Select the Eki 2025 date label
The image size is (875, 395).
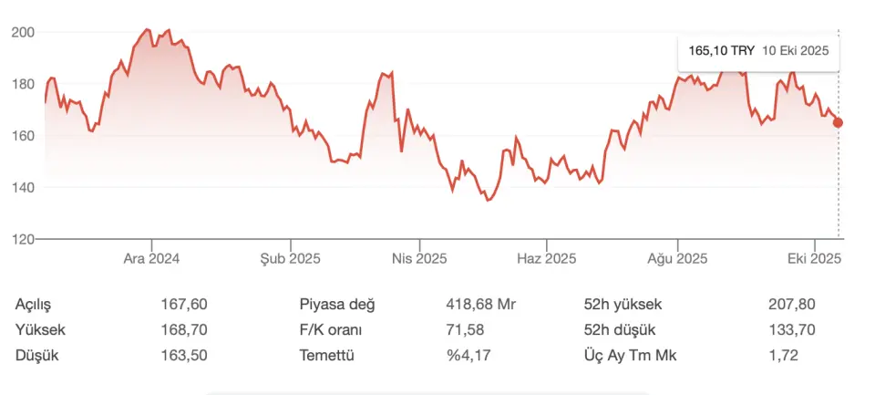pyautogui.click(x=814, y=258)
